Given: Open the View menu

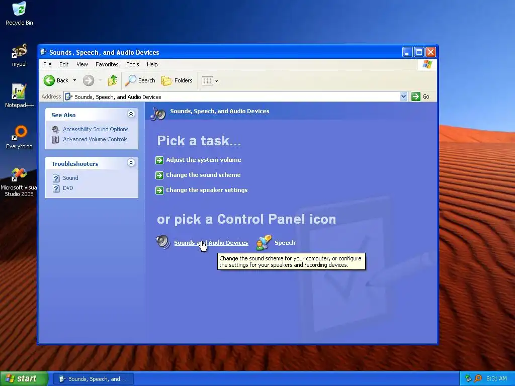Looking at the screenshot, I should click(x=82, y=64).
